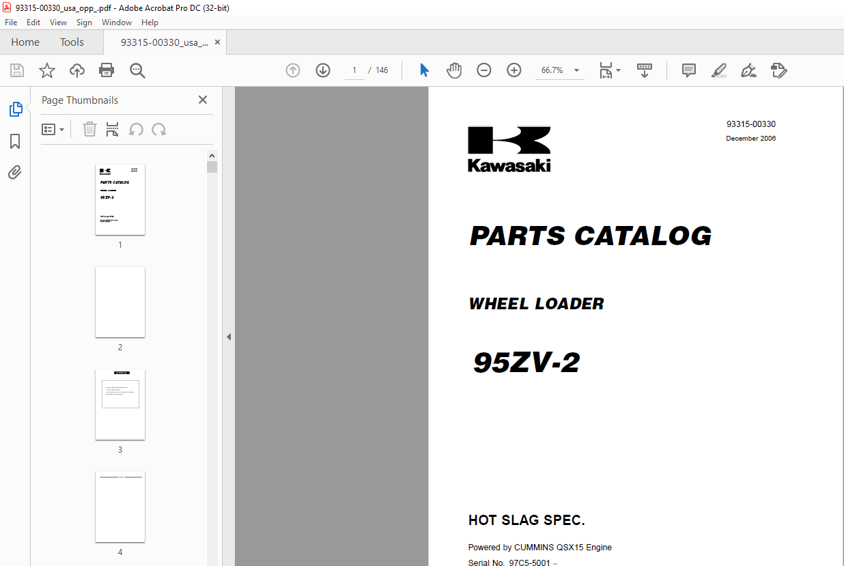Image resolution: width=844 pixels, height=566 pixels.
Task: Select the 93315-00330_usa document tab
Action: (x=165, y=42)
